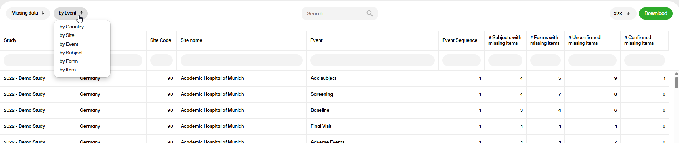Image resolution: width=679 pixels, height=143 pixels.
Task: Collapse the by Event grouping dropdown
Action: pyautogui.click(x=71, y=13)
